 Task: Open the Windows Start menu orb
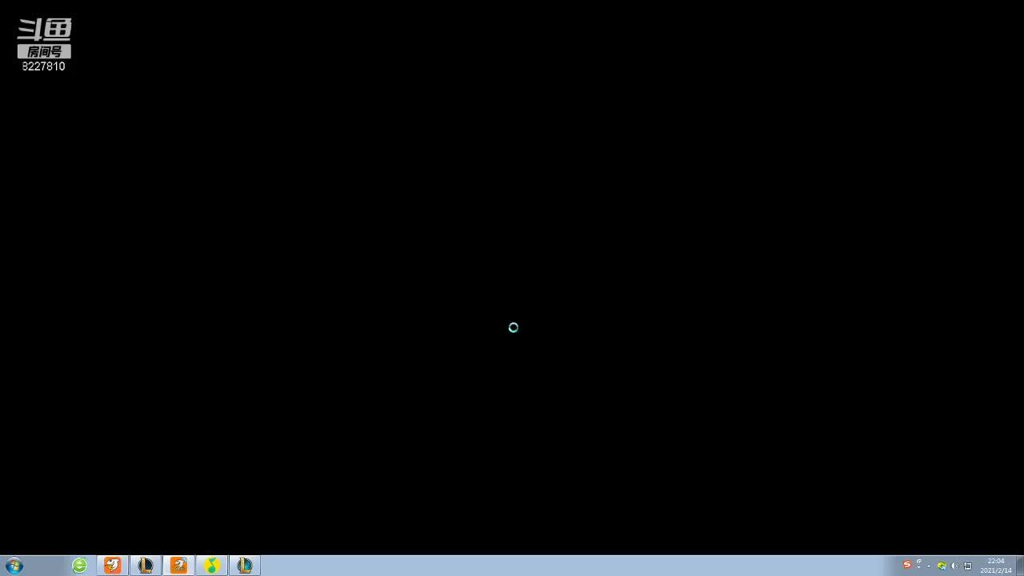(14, 566)
